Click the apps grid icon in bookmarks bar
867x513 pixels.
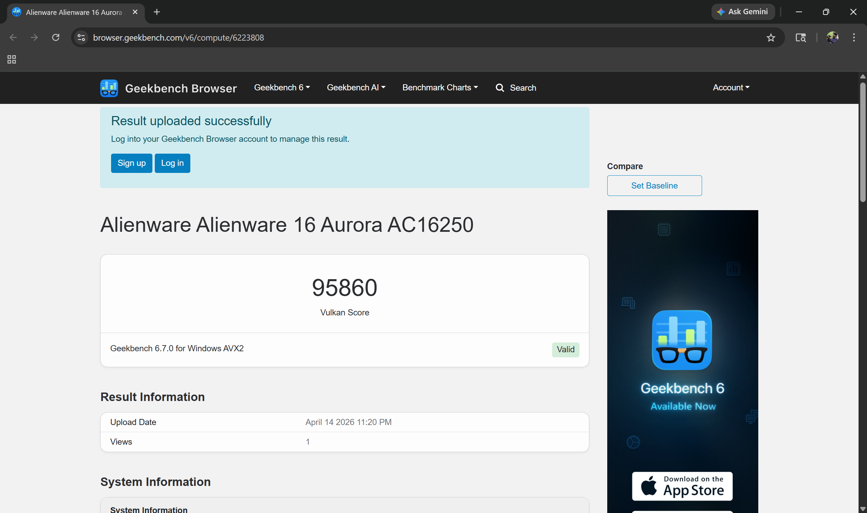click(x=12, y=60)
